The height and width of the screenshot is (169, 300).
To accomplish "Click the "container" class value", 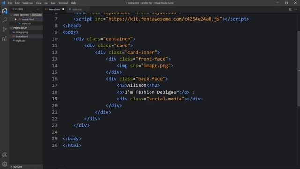I will coord(118,39).
